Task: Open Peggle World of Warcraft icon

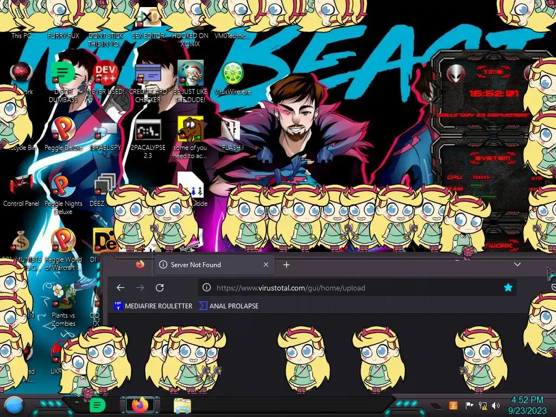Action: point(63,250)
